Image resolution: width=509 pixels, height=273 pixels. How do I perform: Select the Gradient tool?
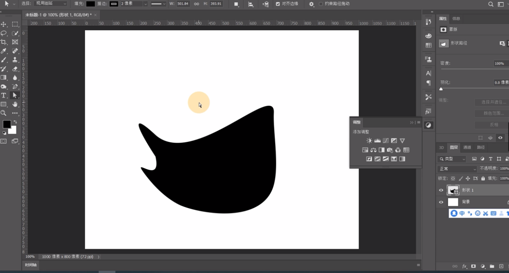pos(4,77)
